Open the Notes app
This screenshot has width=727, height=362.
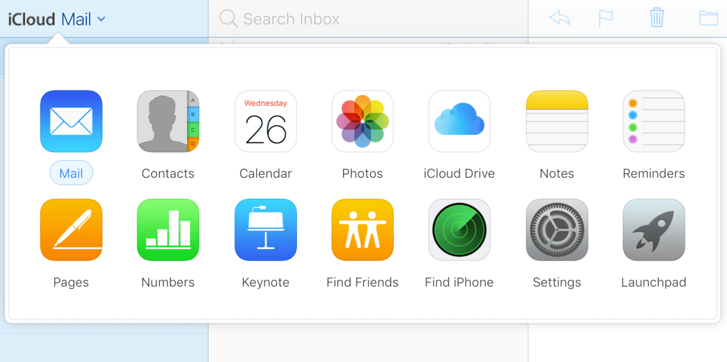[x=557, y=121]
